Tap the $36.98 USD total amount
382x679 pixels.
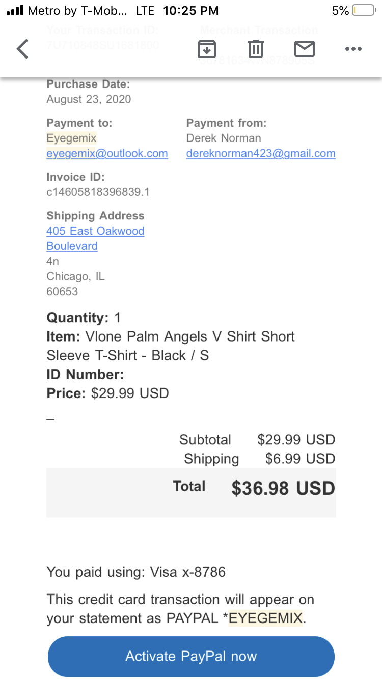click(283, 489)
